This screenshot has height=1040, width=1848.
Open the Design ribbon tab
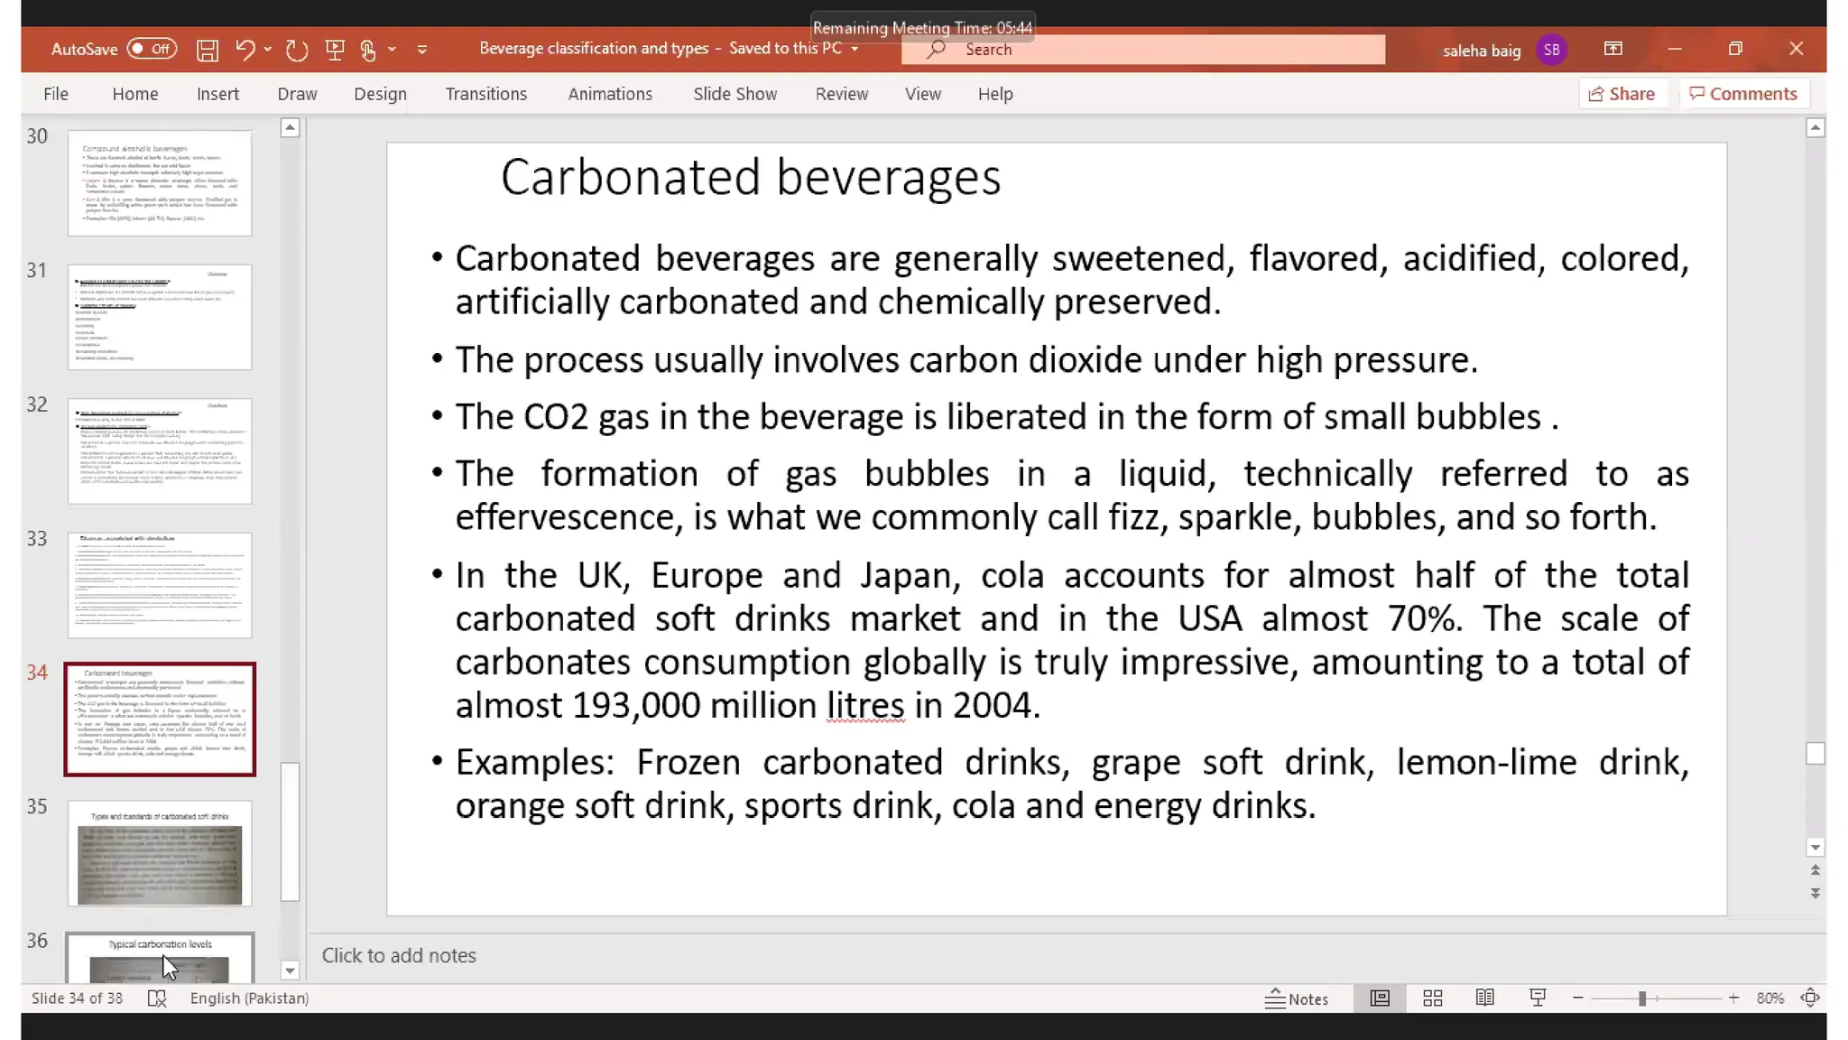click(x=380, y=94)
